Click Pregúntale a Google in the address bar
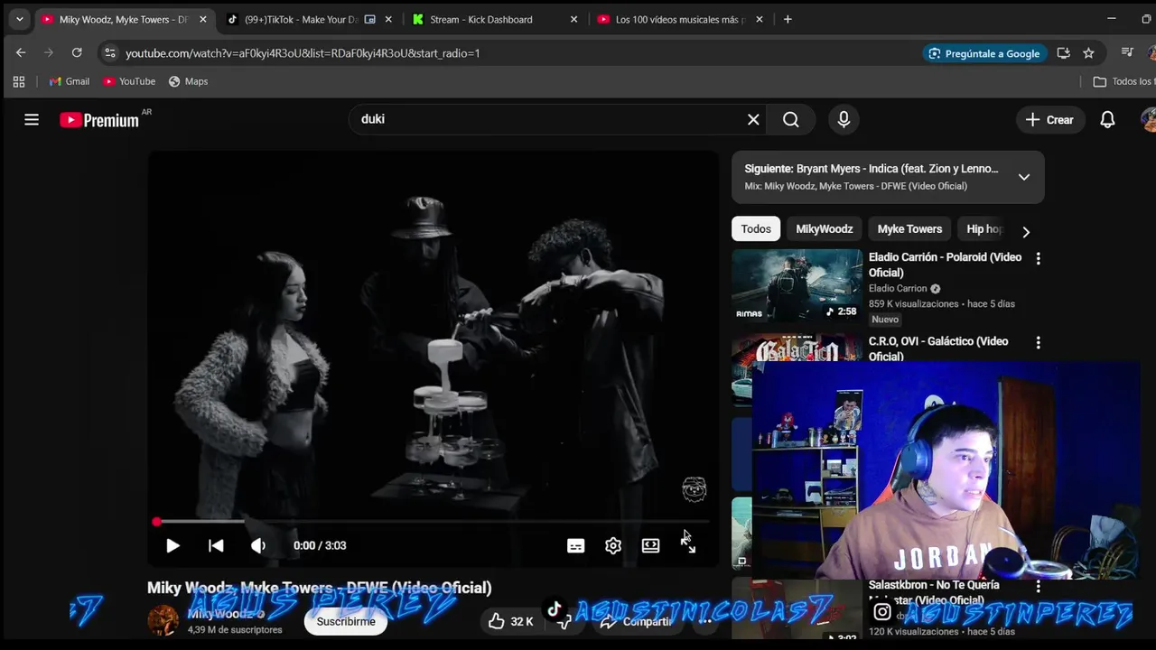Viewport: 1156px width, 650px height. pyautogui.click(x=984, y=53)
